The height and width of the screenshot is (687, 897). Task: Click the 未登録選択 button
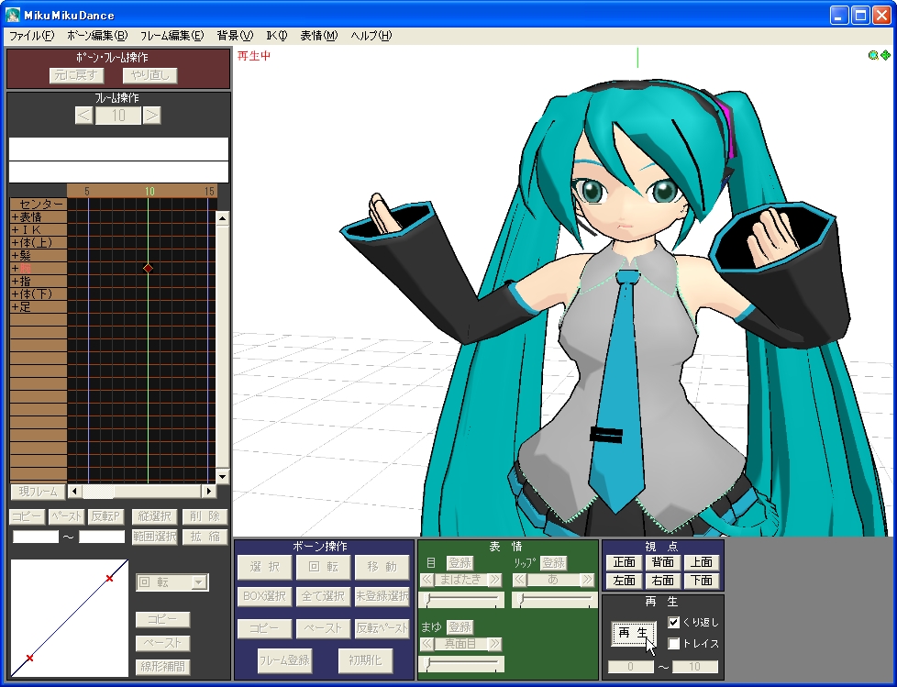tap(382, 596)
